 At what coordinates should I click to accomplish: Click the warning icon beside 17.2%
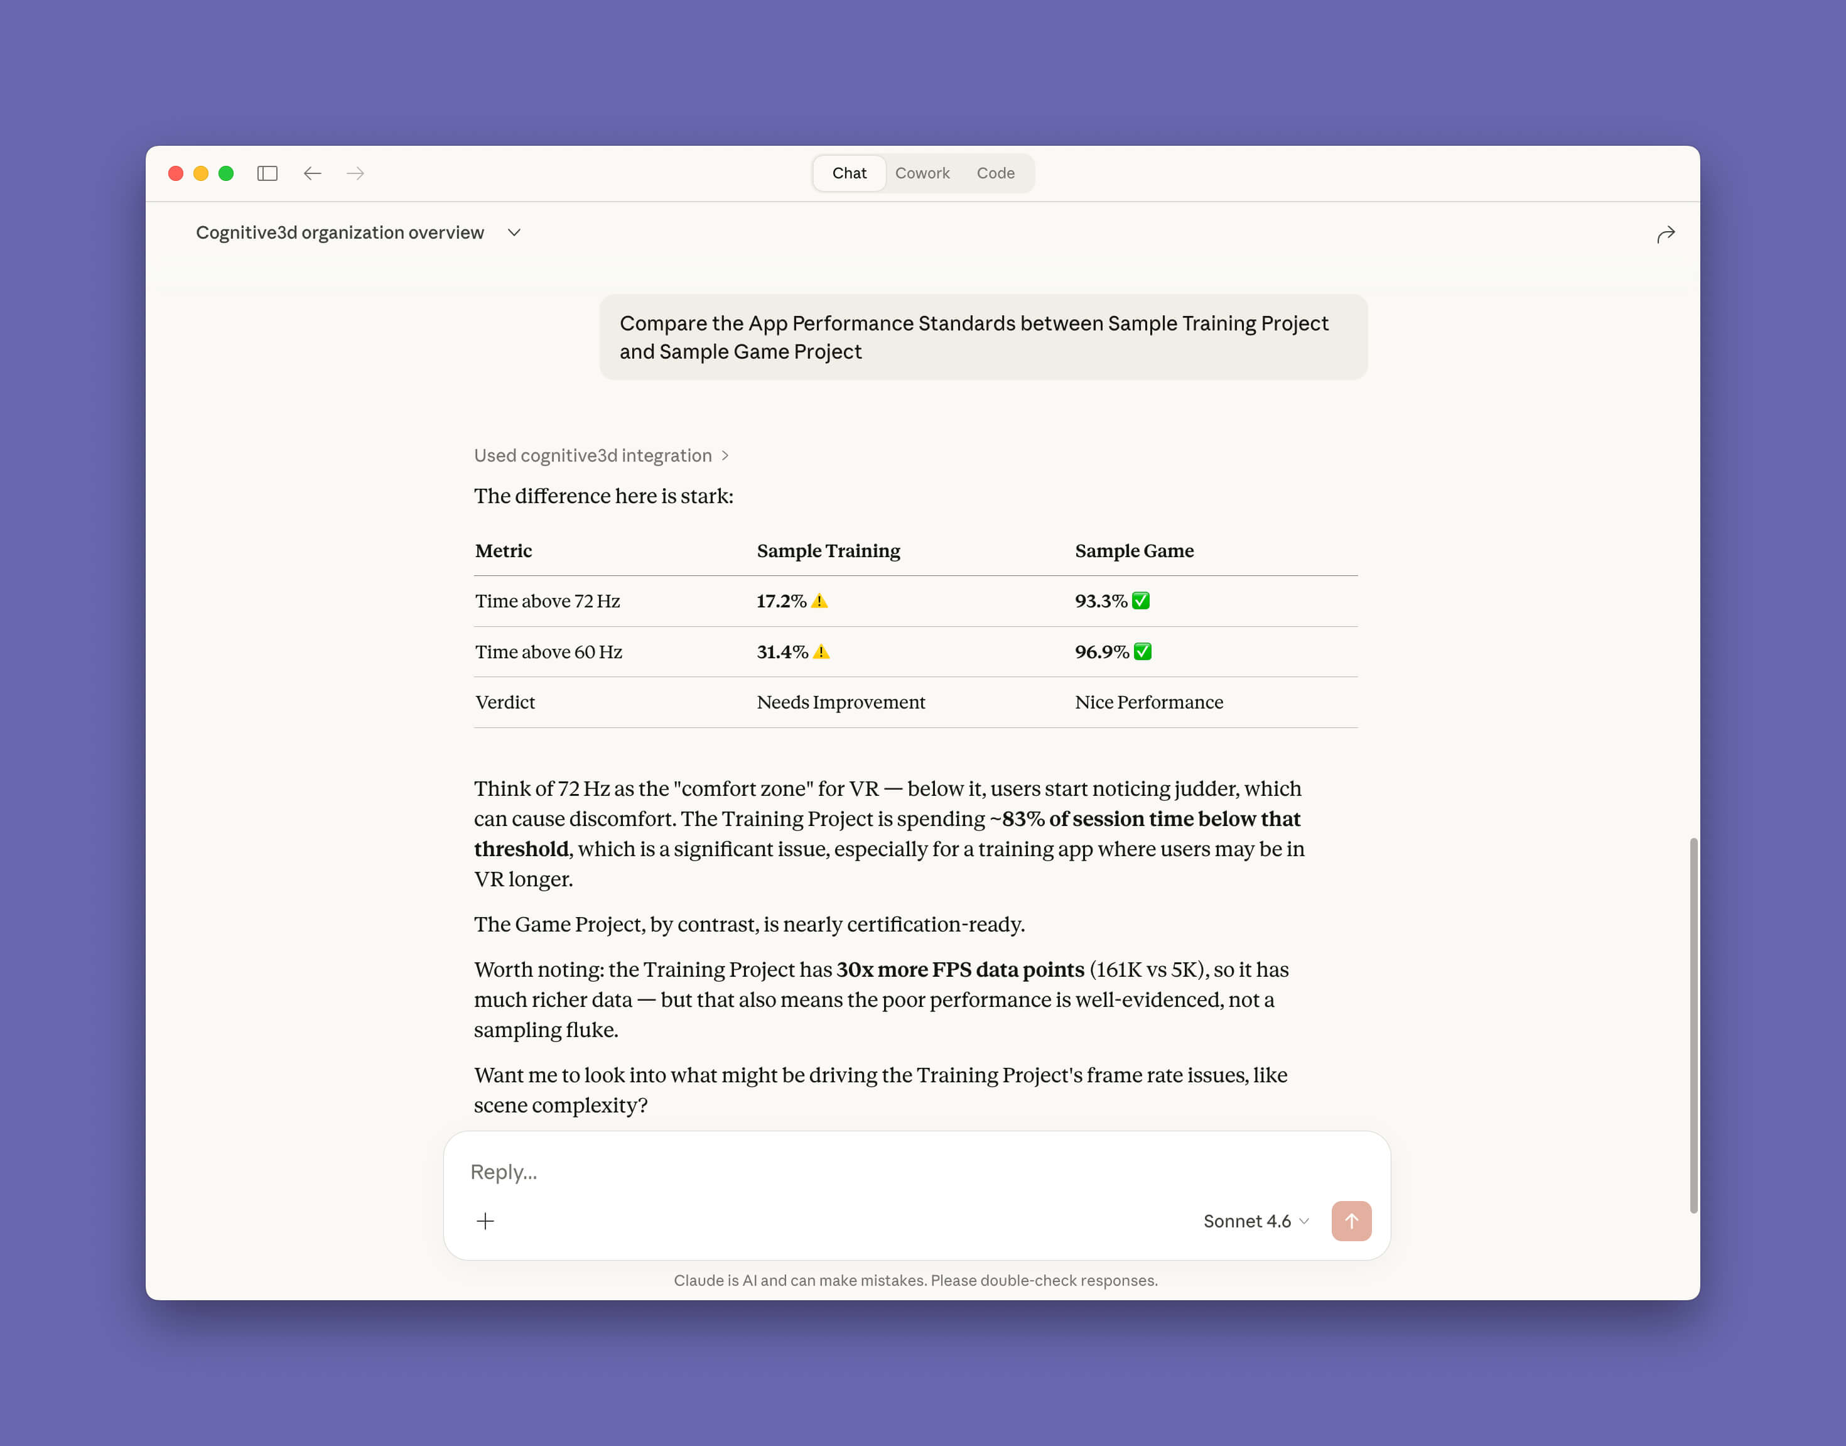coord(819,601)
